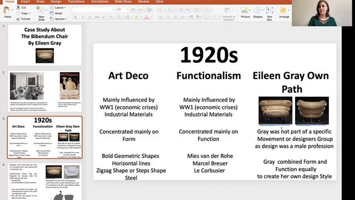The image size is (355, 200).
Task: Select the right Bibendum chair image
Action: pyautogui.click(x=312, y=111)
